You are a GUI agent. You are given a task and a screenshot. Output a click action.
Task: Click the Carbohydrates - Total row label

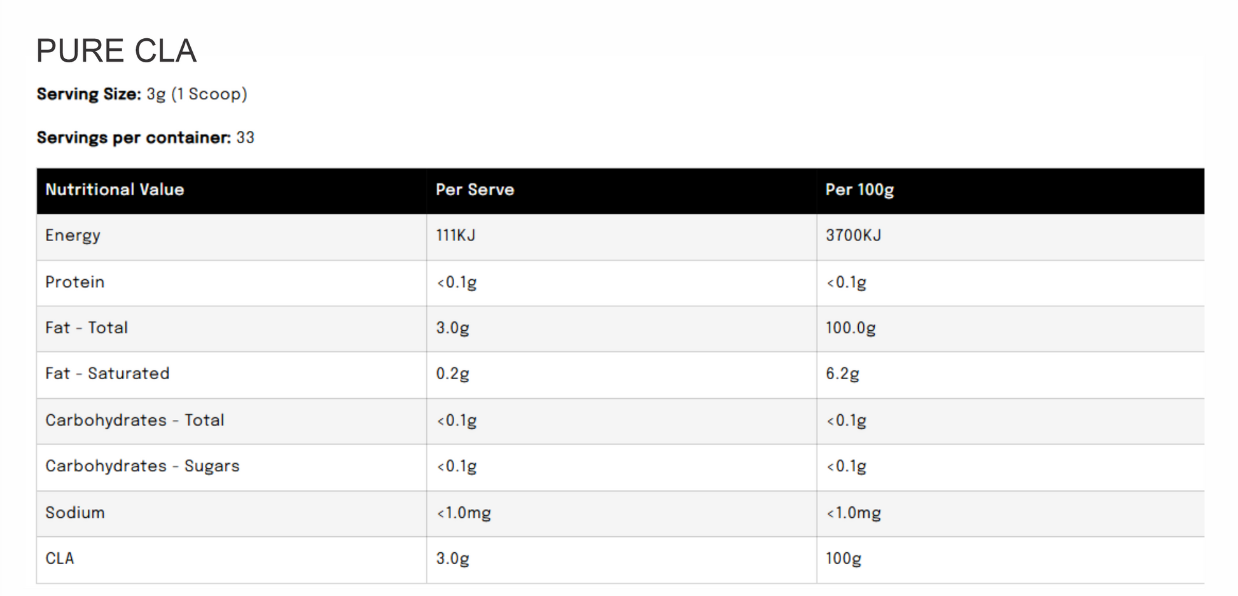pyautogui.click(x=135, y=420)
